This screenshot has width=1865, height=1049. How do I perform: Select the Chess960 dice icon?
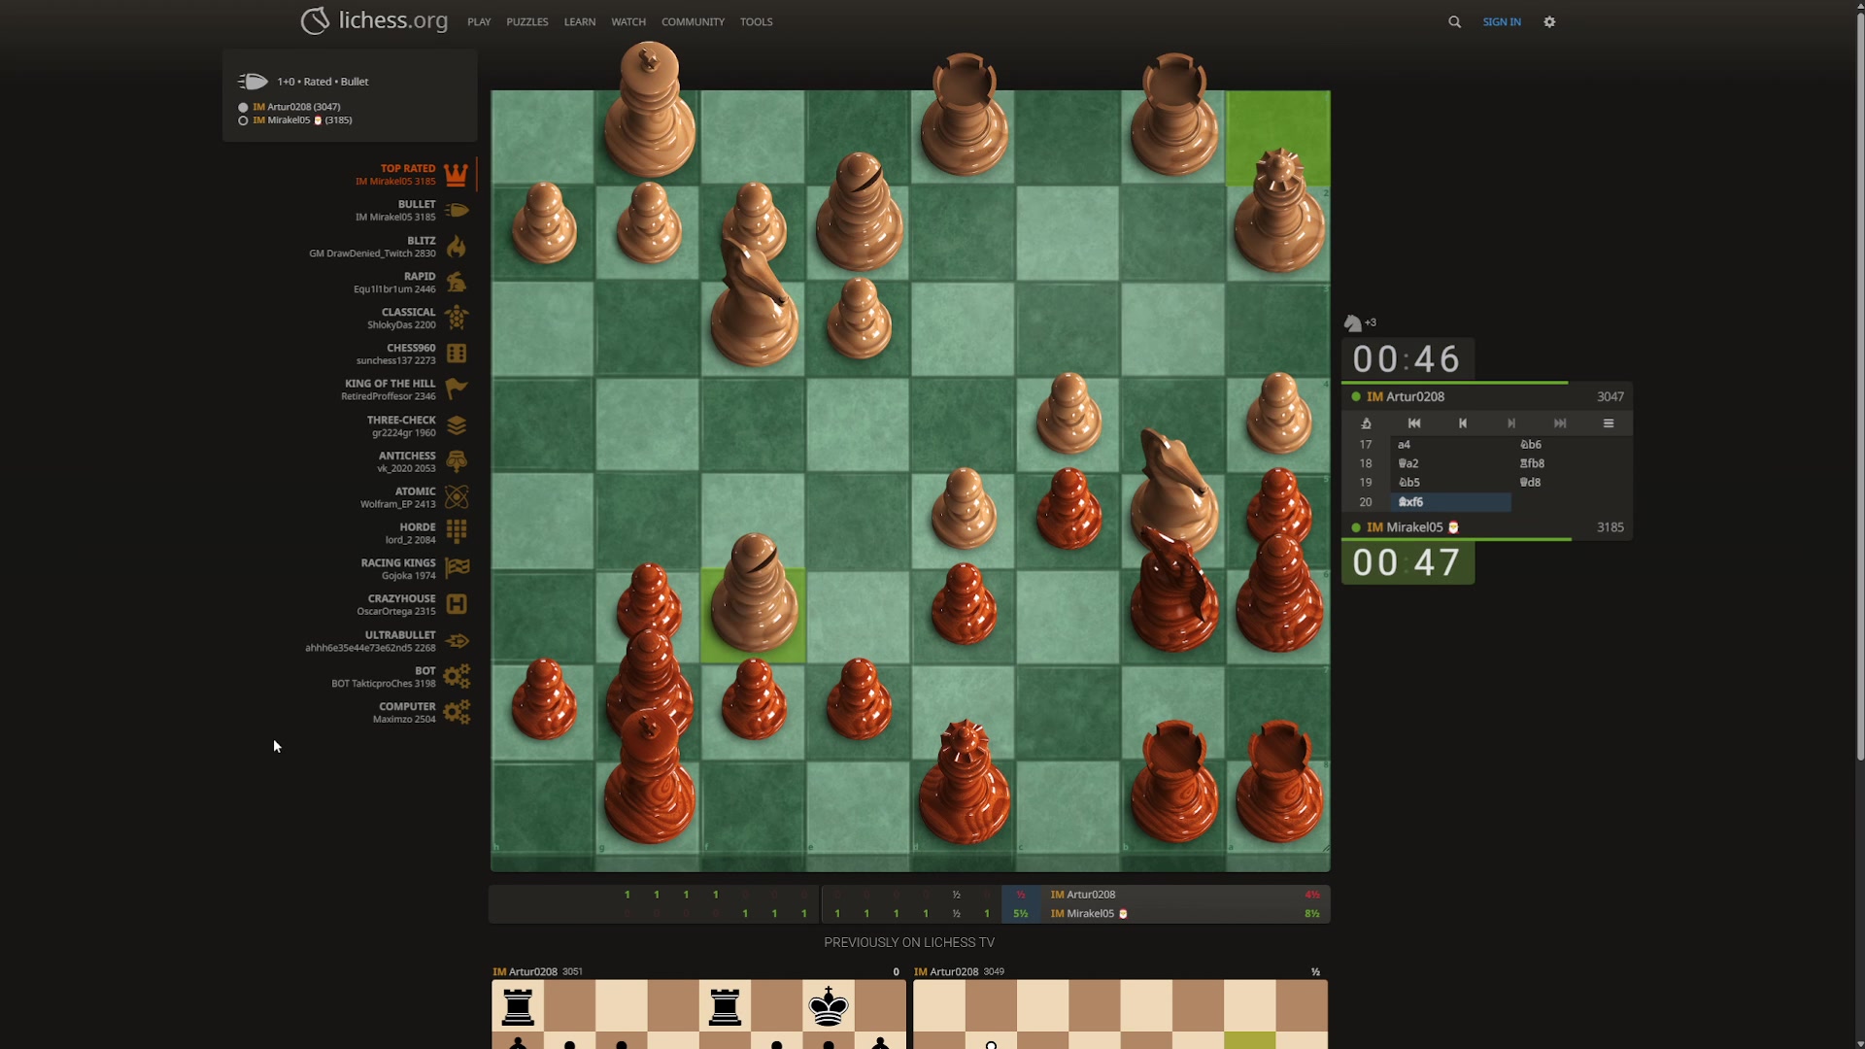pyautogui.click(x=457, y=354)
